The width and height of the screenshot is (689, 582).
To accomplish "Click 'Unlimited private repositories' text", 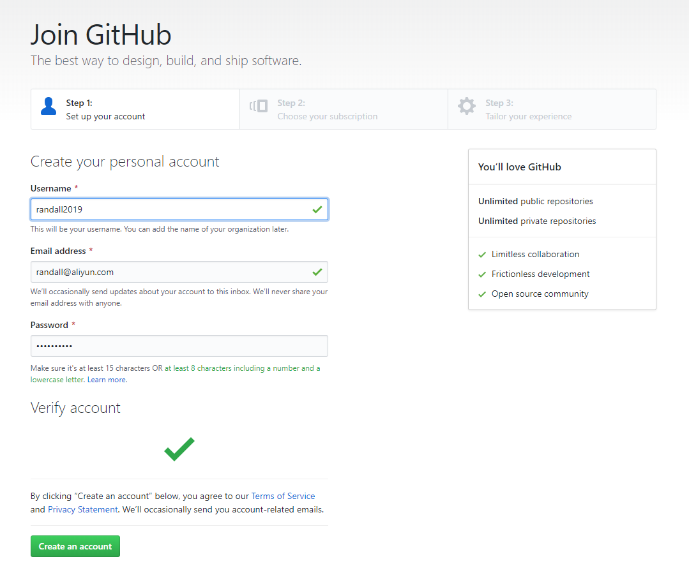I will 537,221.
